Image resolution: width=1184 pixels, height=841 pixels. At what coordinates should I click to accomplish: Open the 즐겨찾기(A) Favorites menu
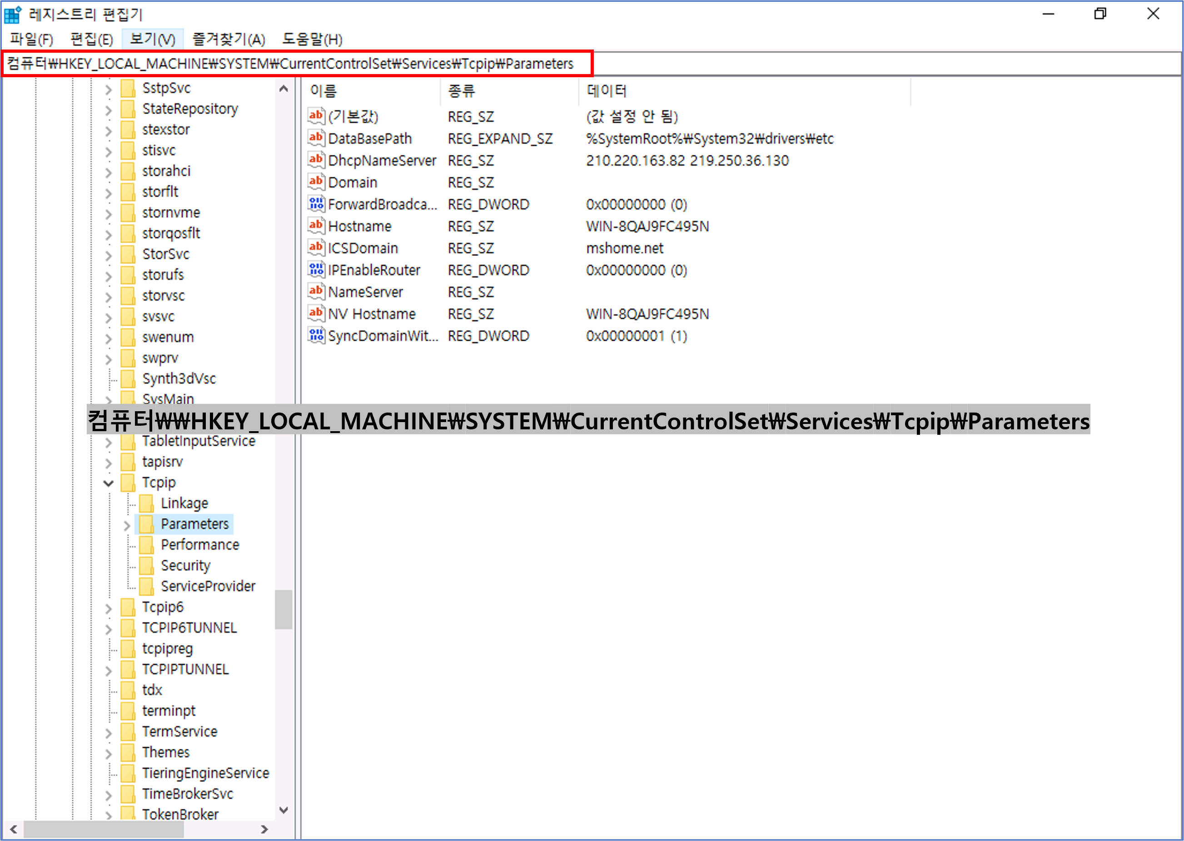point(229,40)
